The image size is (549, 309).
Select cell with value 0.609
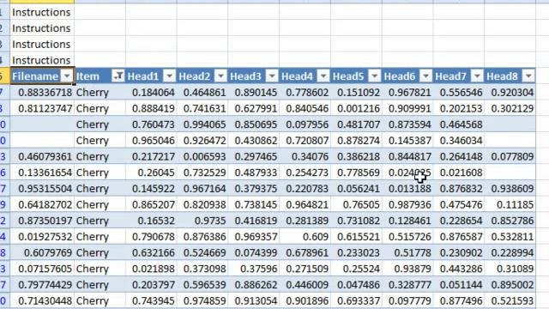tap(305, 237)
